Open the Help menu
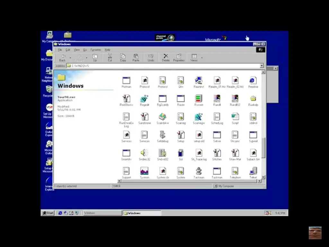This screenshot has height=247, width=329. coord(107,50)
